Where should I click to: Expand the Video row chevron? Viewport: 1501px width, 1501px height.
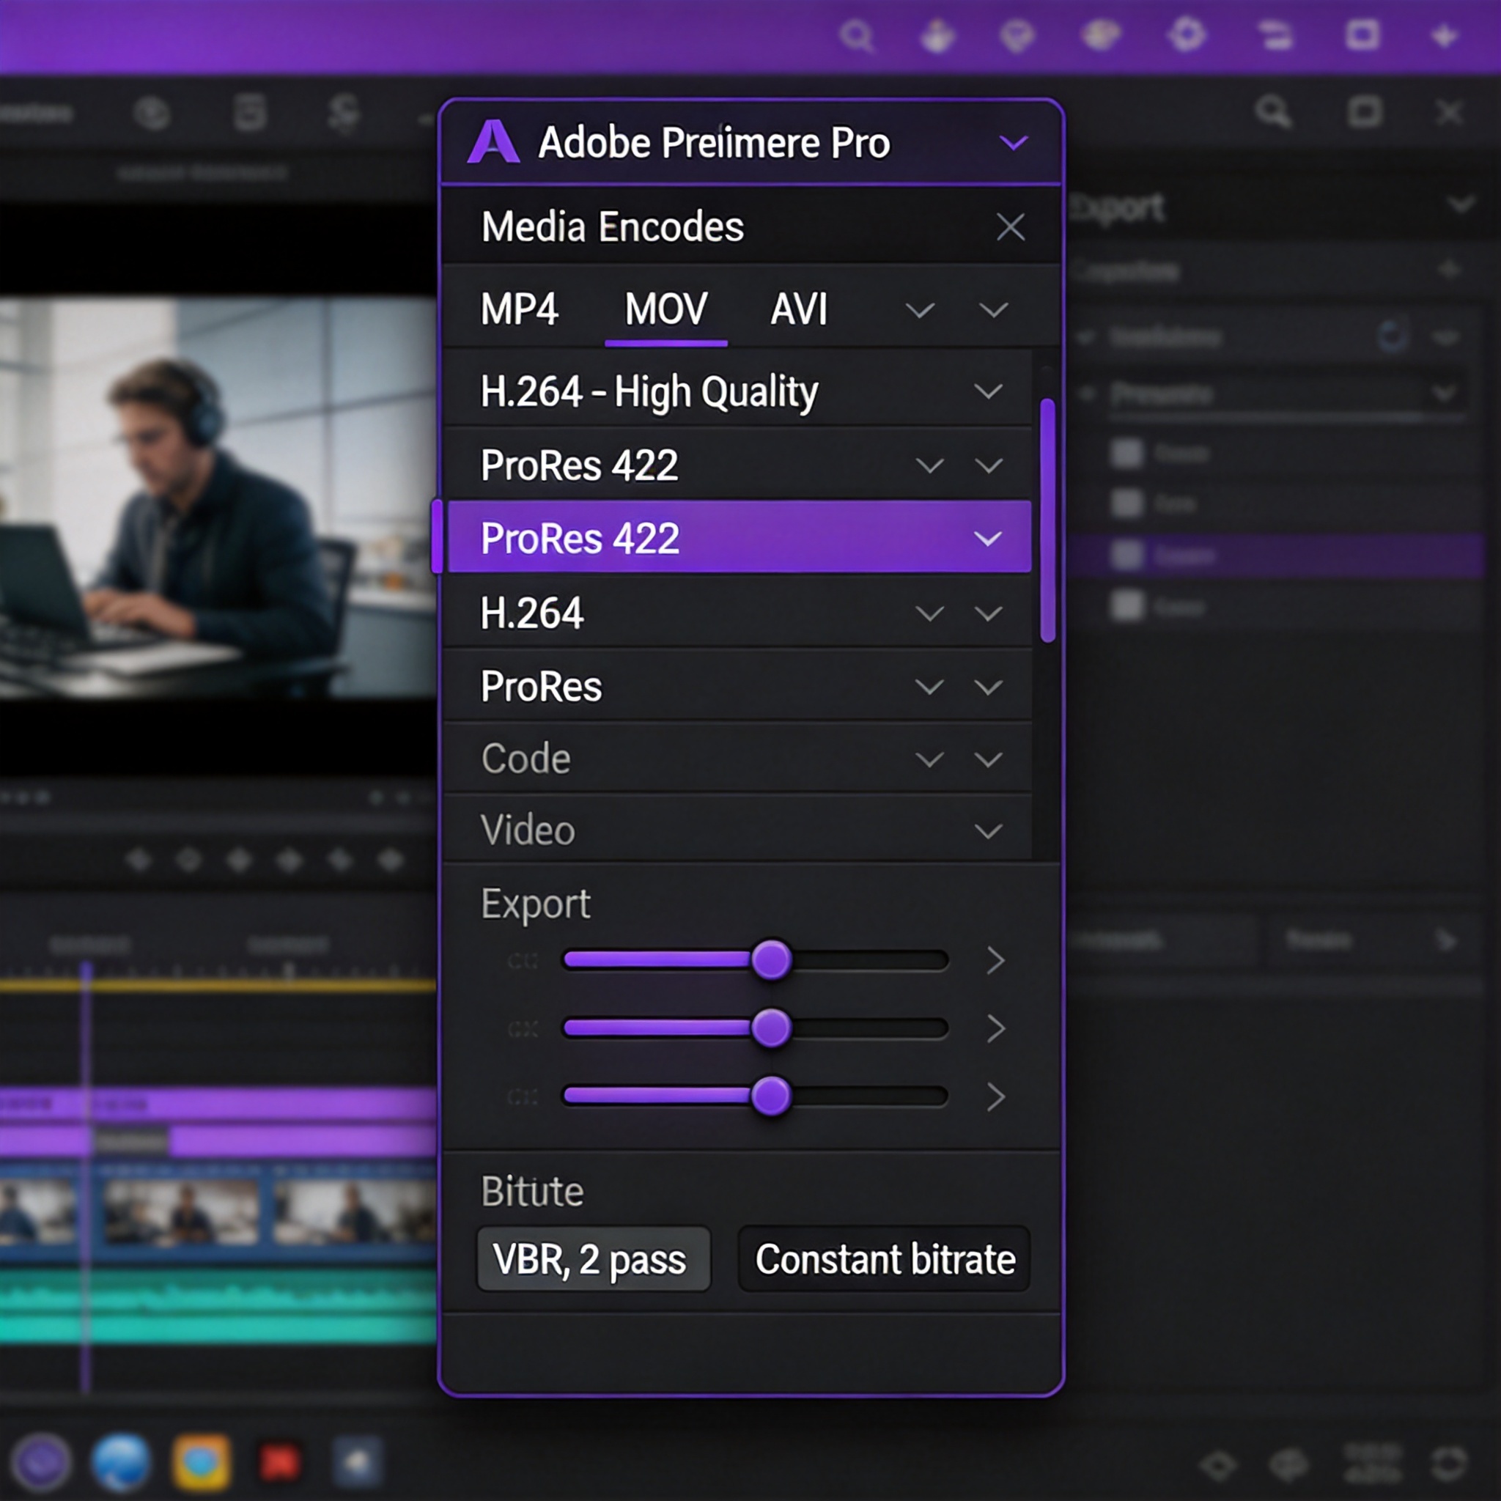pyautogui.click(x=987, y=831)
